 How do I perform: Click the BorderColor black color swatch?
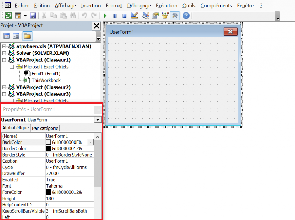(x=48, y=148)
